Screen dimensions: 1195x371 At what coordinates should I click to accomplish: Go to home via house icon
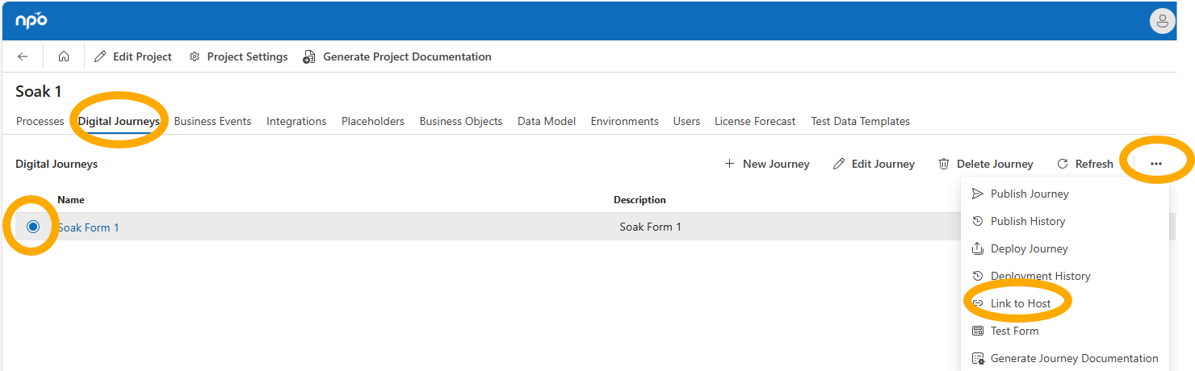[64, 56]
